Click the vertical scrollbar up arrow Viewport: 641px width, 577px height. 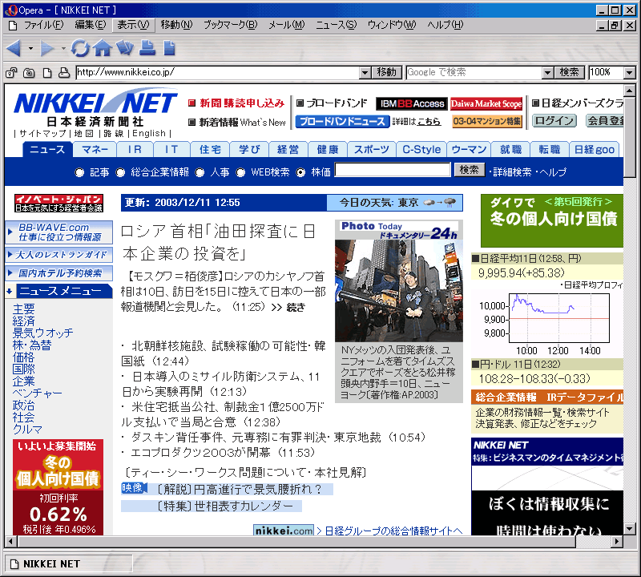(630, 90)
